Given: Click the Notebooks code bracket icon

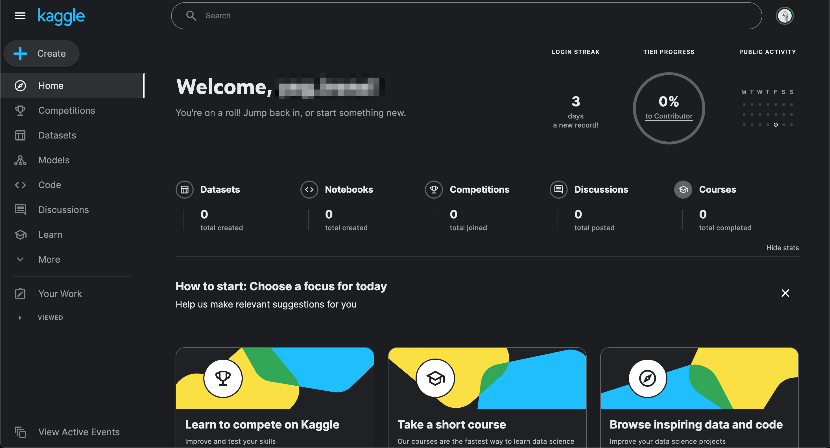Looking at the screenshot, I should 309,189.
